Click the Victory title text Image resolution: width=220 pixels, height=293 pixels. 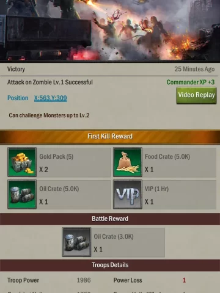click(x=16, y=69)
